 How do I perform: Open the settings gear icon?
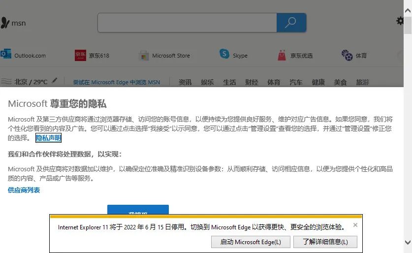click(400, 21)
